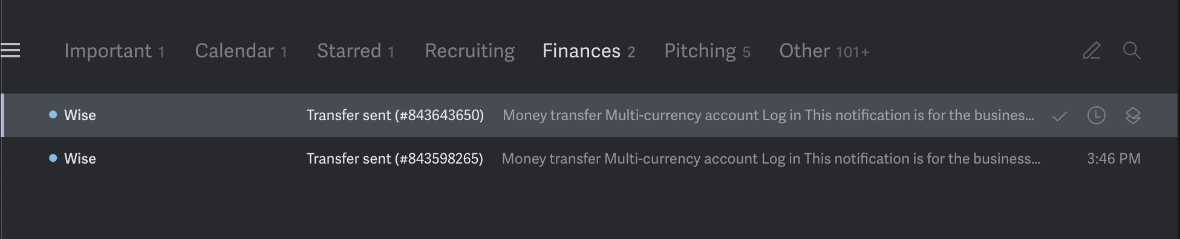Toggle unread dot on first Wise email
Screen dimensions: 1180x239
(53, 115)
